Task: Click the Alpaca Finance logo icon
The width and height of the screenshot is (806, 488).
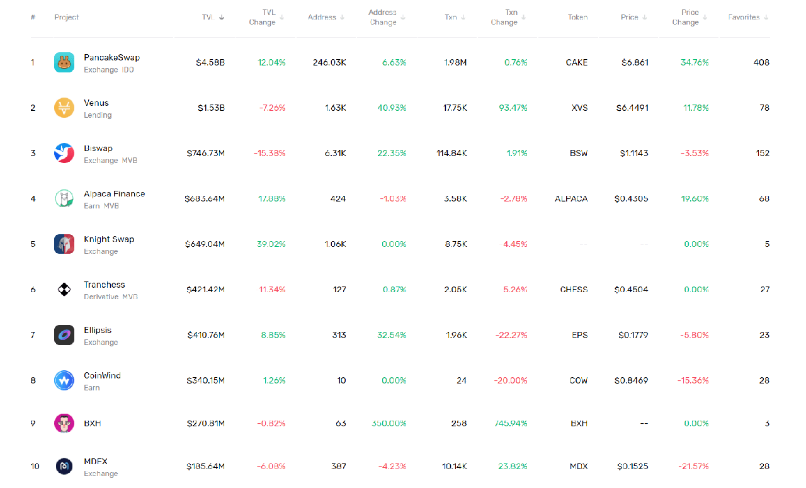Action: [x=64, y=198]
